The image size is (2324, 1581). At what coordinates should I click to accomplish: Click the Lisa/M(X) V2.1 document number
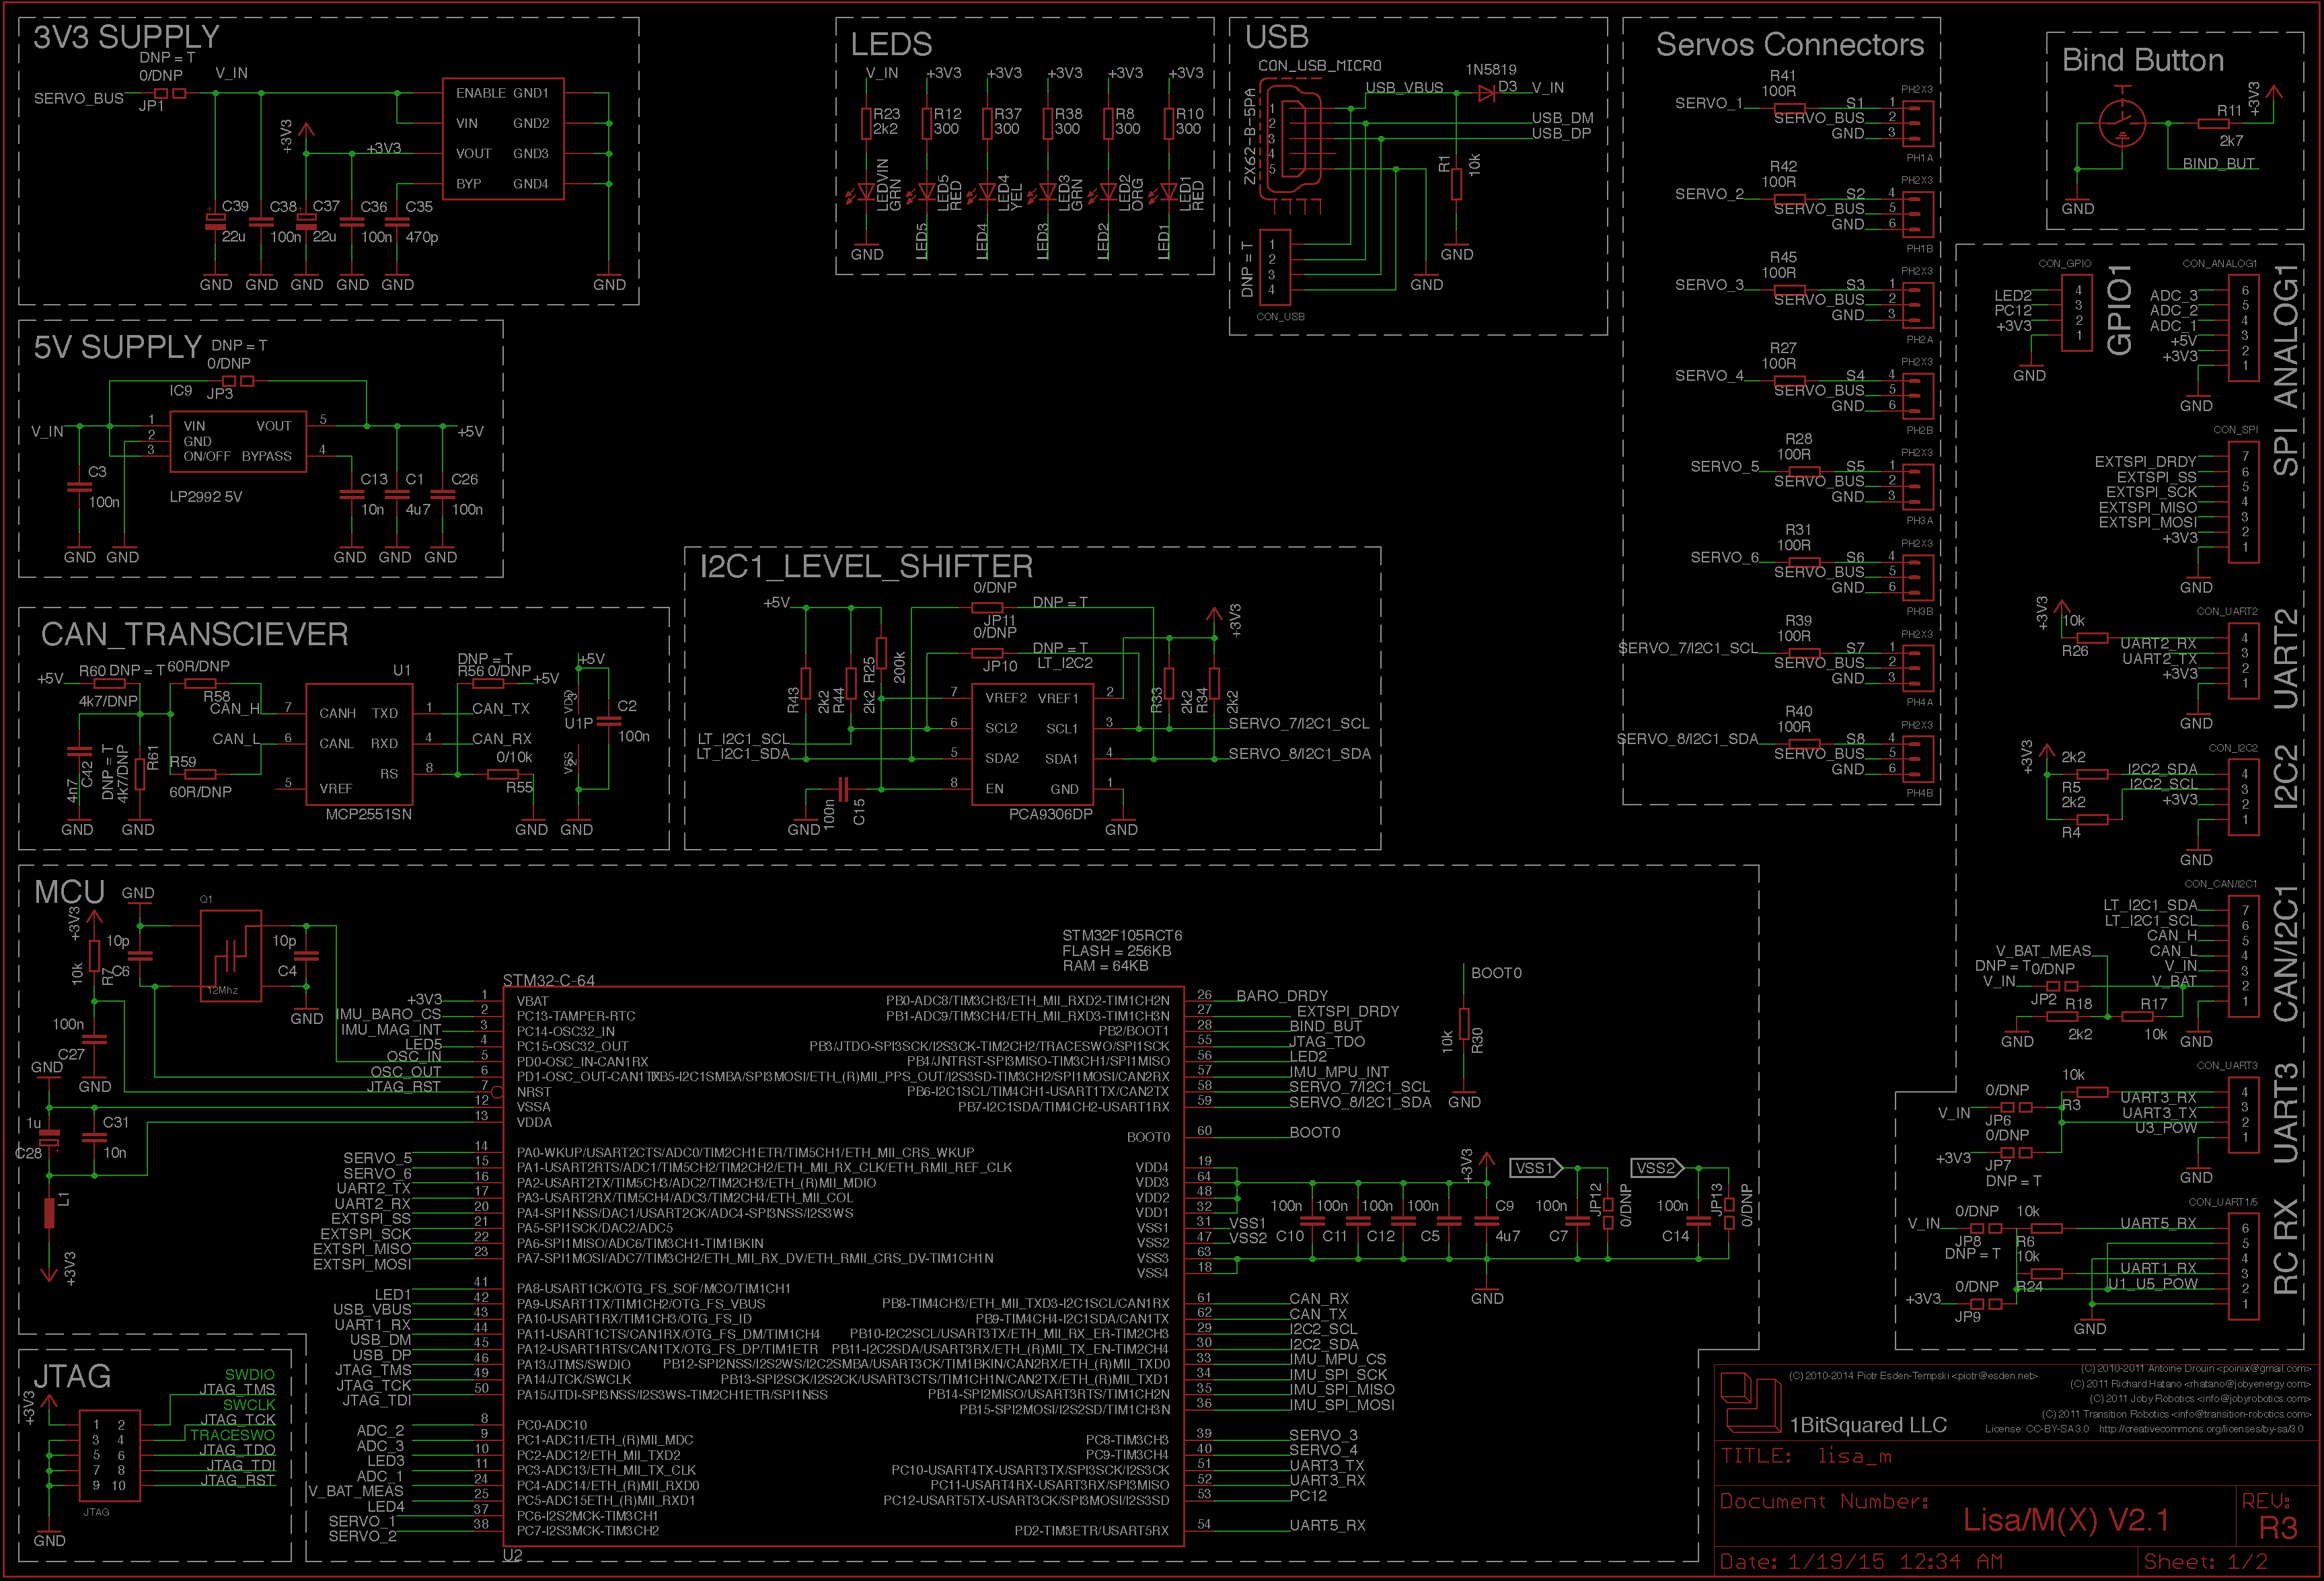2066,1520
